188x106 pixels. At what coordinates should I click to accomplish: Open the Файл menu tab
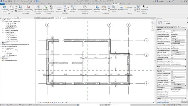click(2, 4)
